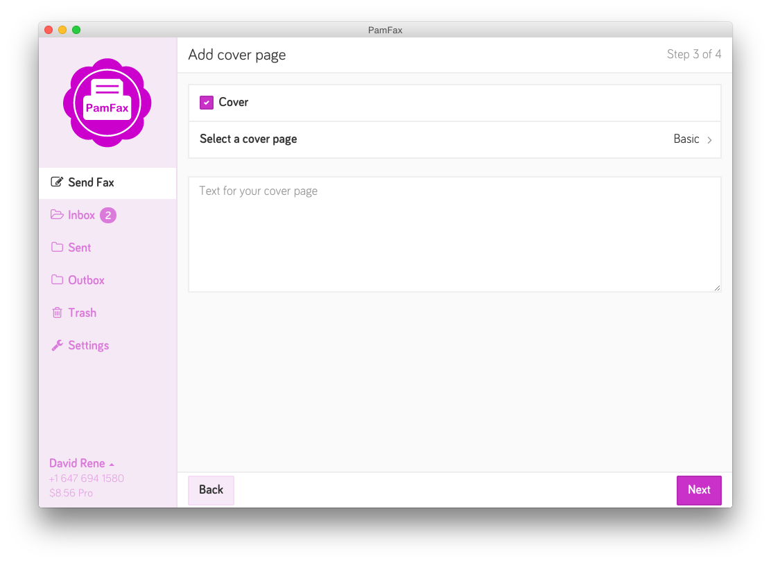771x563 pixels.
Task: Click the Cover label text
Action: tap(234, 103)
